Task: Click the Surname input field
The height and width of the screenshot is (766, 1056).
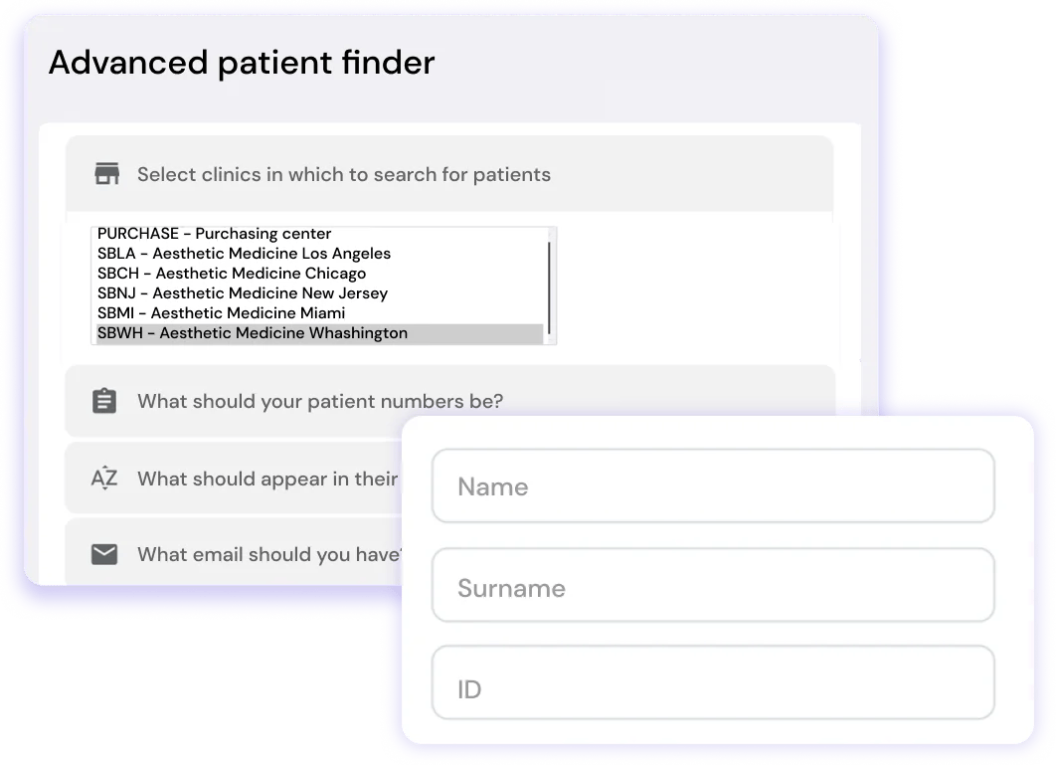Action: coord(712,586)
